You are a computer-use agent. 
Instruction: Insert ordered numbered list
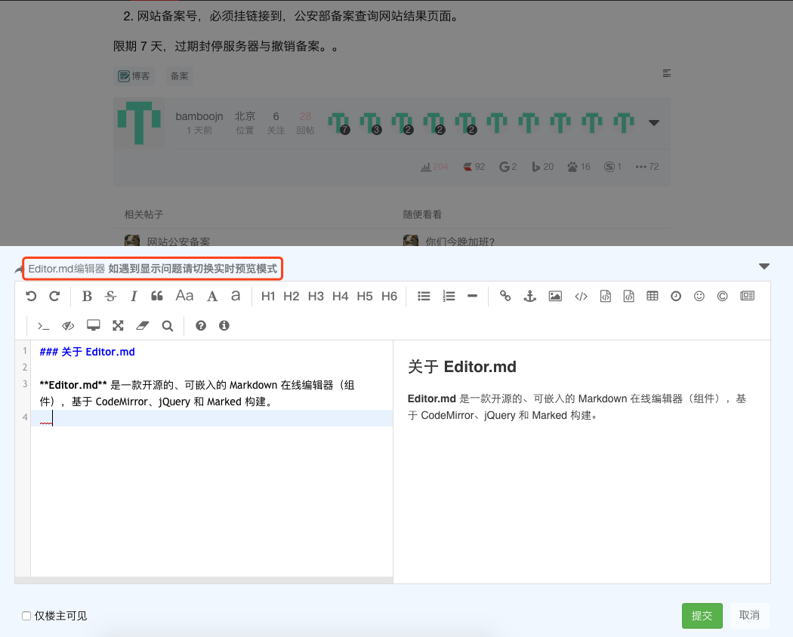click(449, 297)
